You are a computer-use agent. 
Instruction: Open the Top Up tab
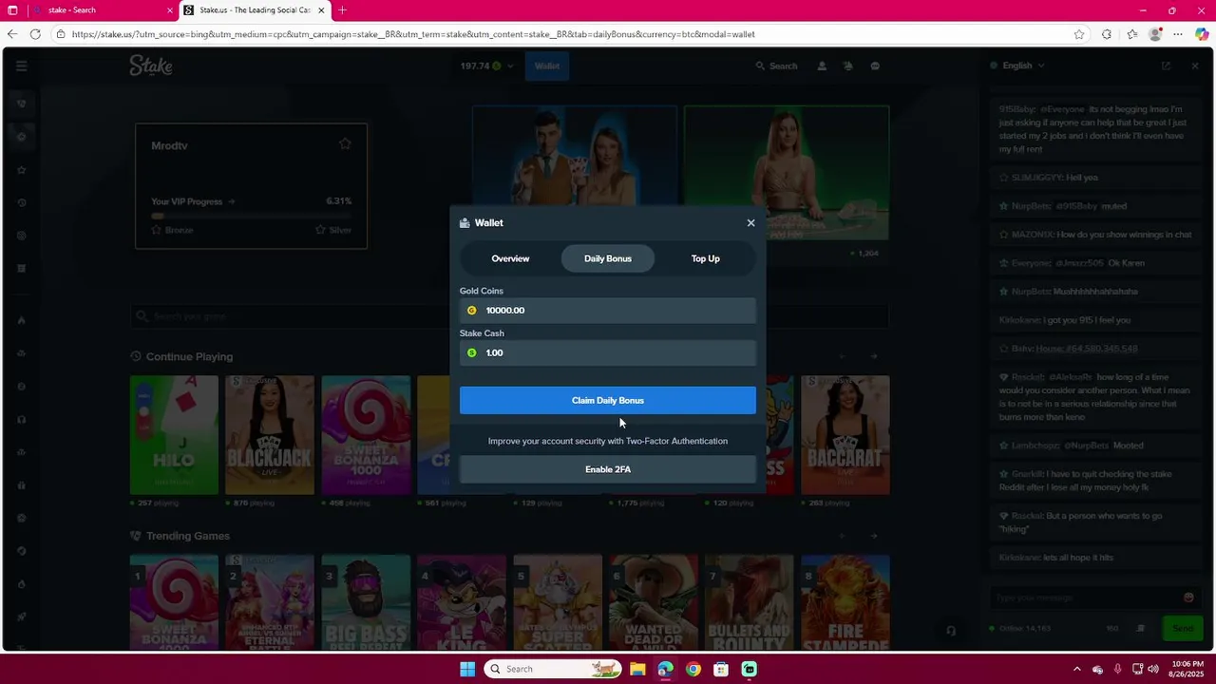click(705, 258)
